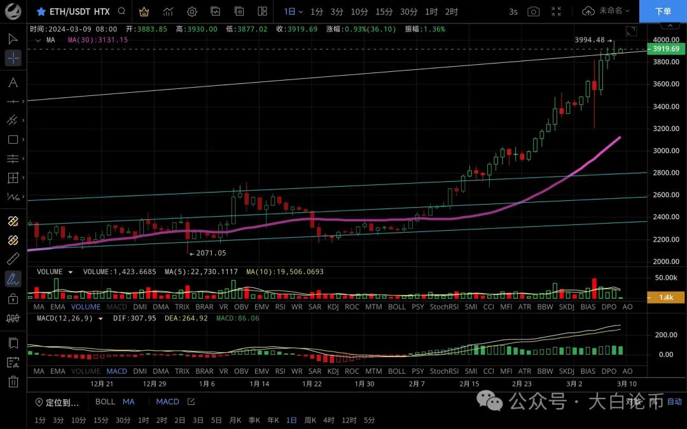The height and width of the screenshot is (429, 687).
Task: Collapse the MA indicator legend chevron
Action: (38, 40)
